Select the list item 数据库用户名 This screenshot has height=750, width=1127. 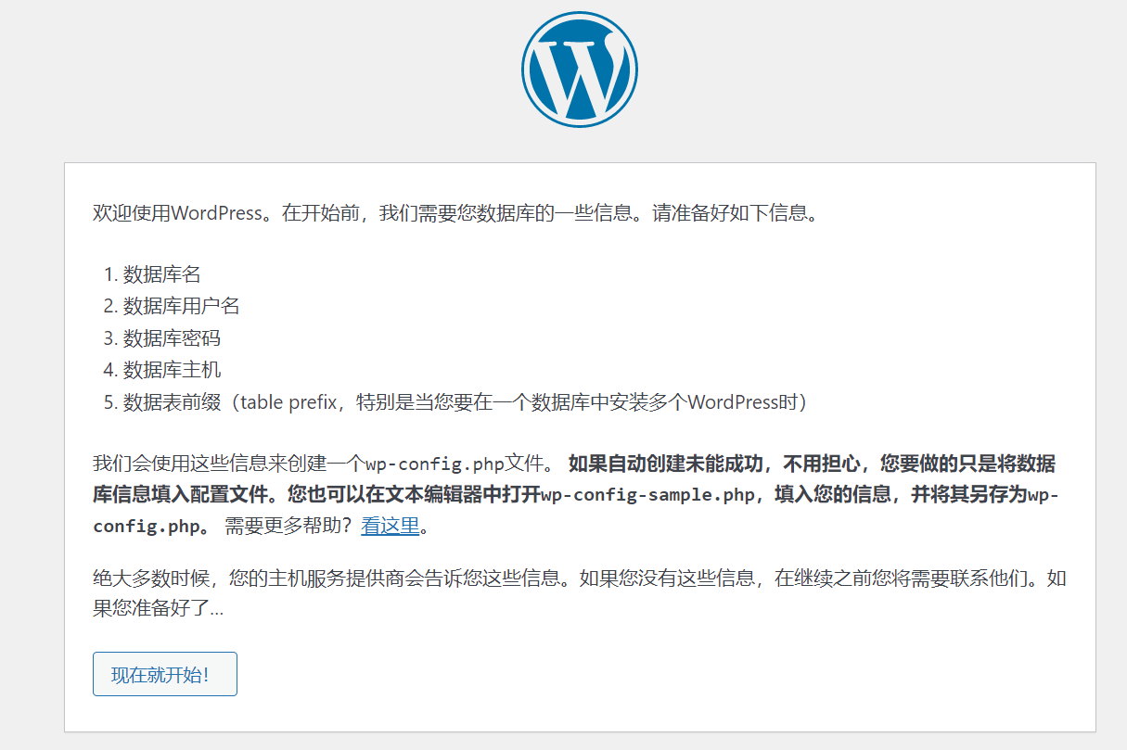click(181, 306)
